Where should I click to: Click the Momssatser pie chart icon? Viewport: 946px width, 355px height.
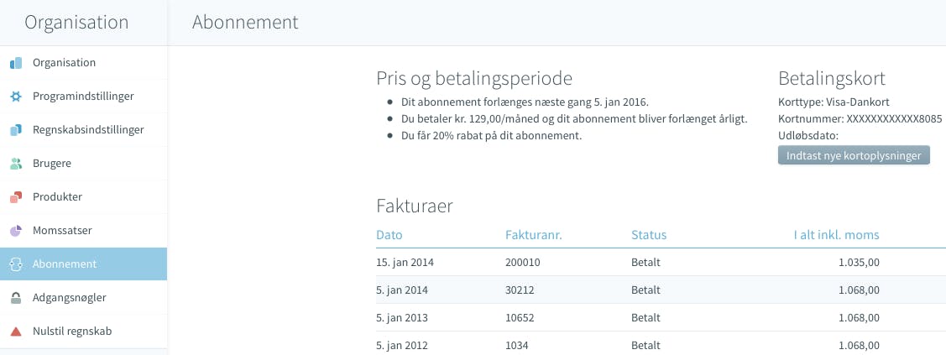15,231
